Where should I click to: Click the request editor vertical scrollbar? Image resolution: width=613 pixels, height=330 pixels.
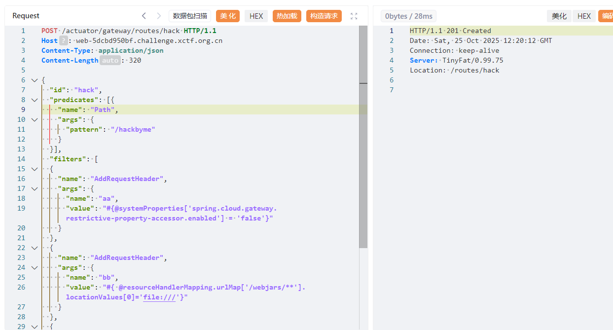coord(363,148)
